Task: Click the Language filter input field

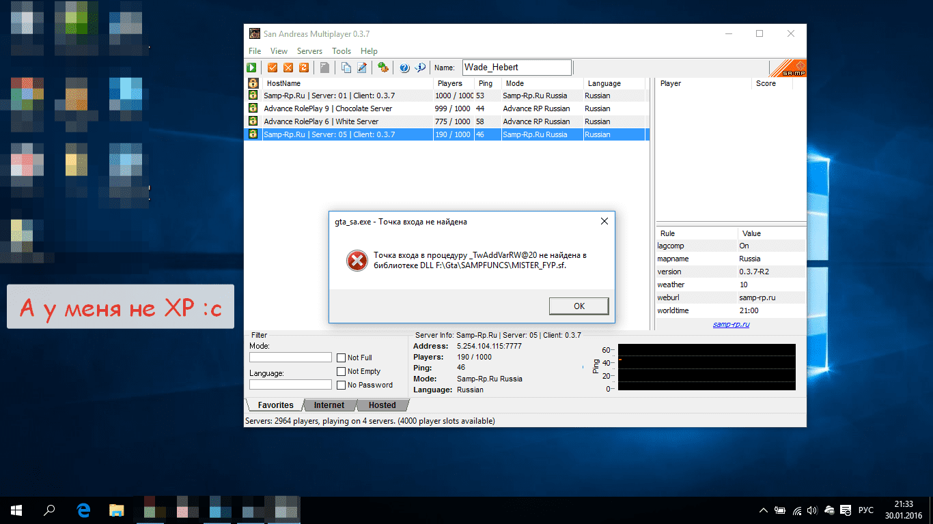Action: 290,385
